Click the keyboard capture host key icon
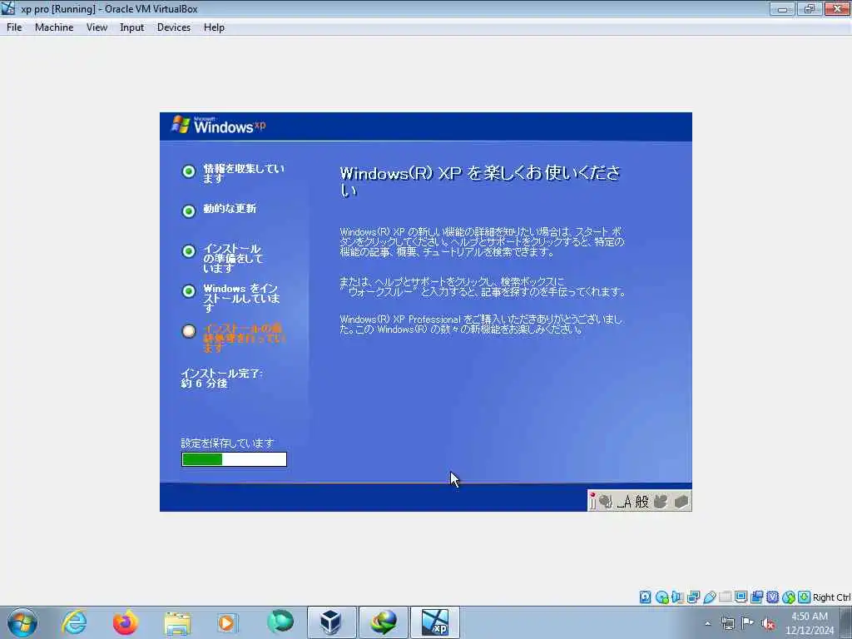The height and width of the screenshot is (639, 852). [x=805, y=597]
